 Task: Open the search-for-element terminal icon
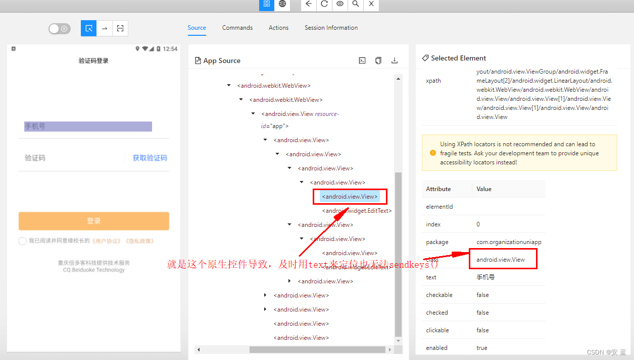click(x=362, y=60)
